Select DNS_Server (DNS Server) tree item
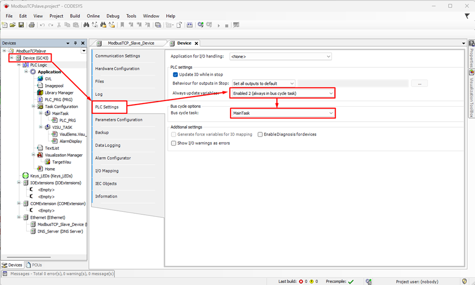The height and width of the screenshot is (285, 475). 60,231
